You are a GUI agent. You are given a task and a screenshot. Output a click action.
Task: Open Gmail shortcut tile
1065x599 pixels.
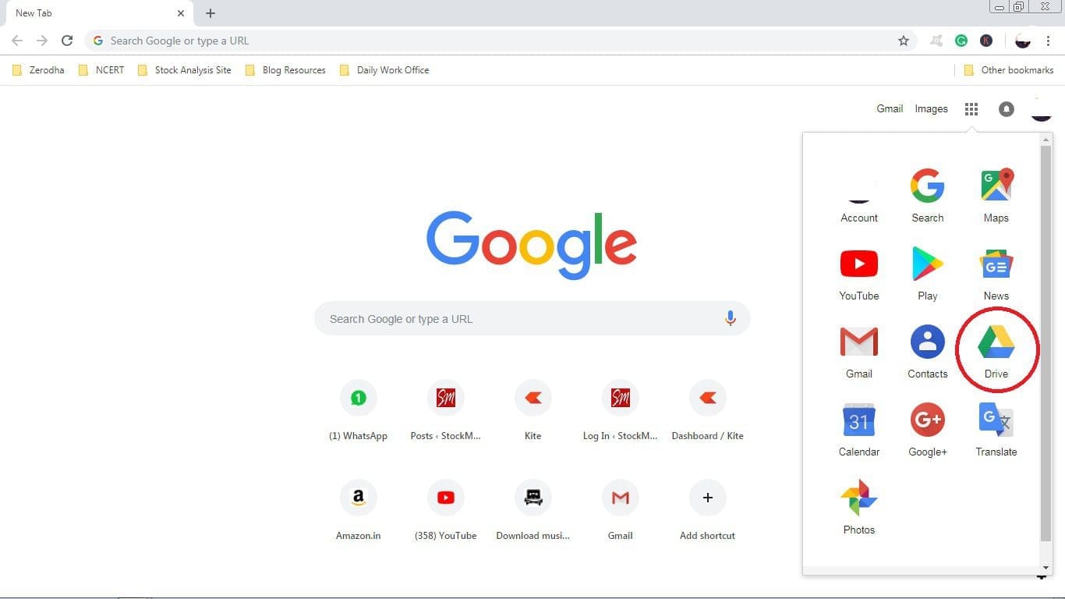(621, 511)
